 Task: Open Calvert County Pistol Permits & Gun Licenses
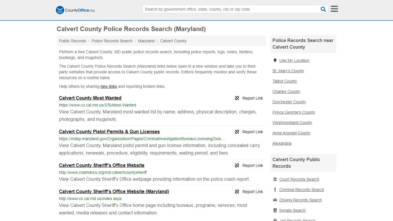[109, 132]
